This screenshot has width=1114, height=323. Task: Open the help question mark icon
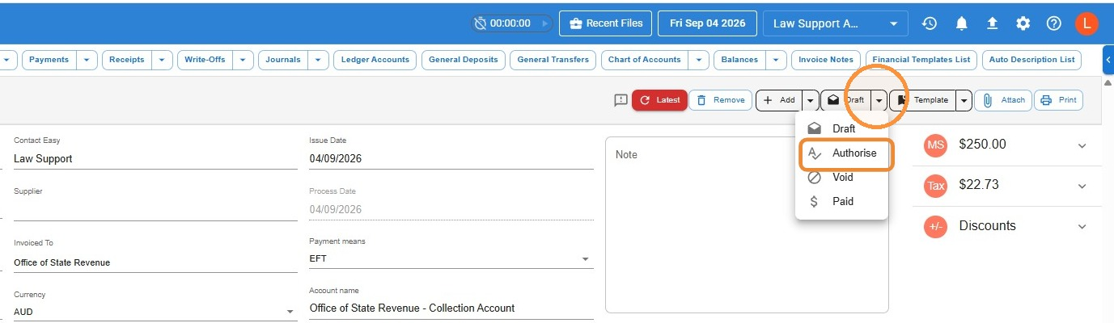1054,23
